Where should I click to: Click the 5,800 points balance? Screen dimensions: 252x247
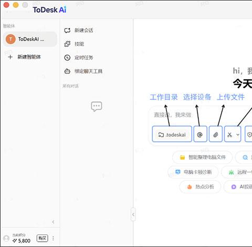coord(24,241)
